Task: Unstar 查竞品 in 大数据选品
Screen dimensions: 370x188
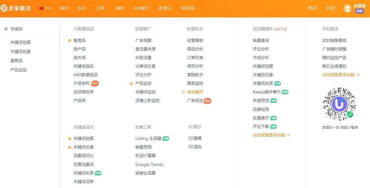Action: tap(69, 40)
